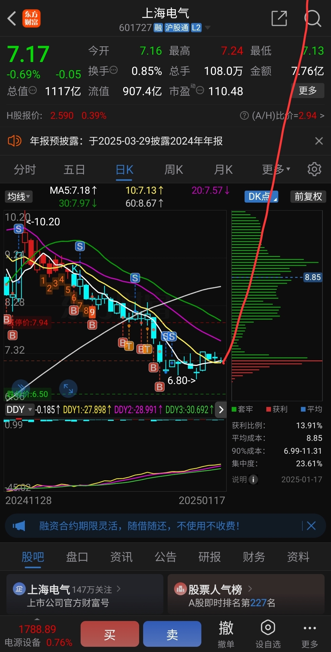Tap the L2 level tag
331x652 pixels.
pyautogui.click(x=196, y=28)
